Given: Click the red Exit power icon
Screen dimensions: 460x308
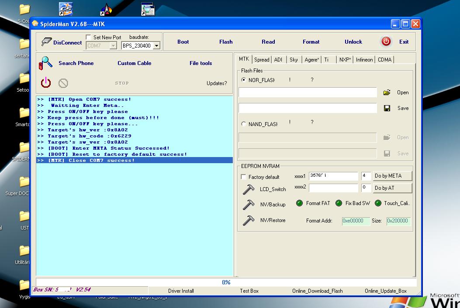Looking at the screenshot, I should tap(386, 41).
